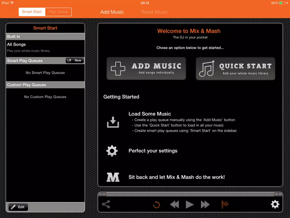Tap the remaining time 00:00 on the right

[278, 194]
